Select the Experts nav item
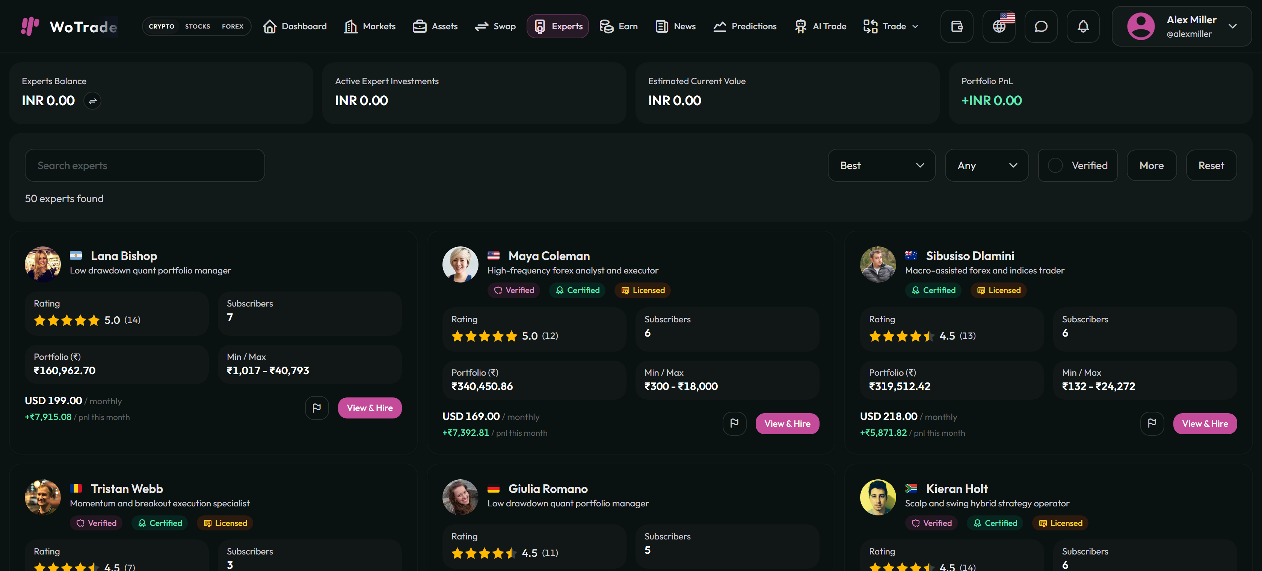 (x=557, y=26)
